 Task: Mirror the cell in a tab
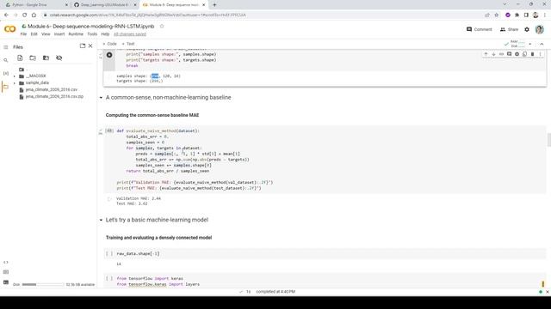point(524,54)
